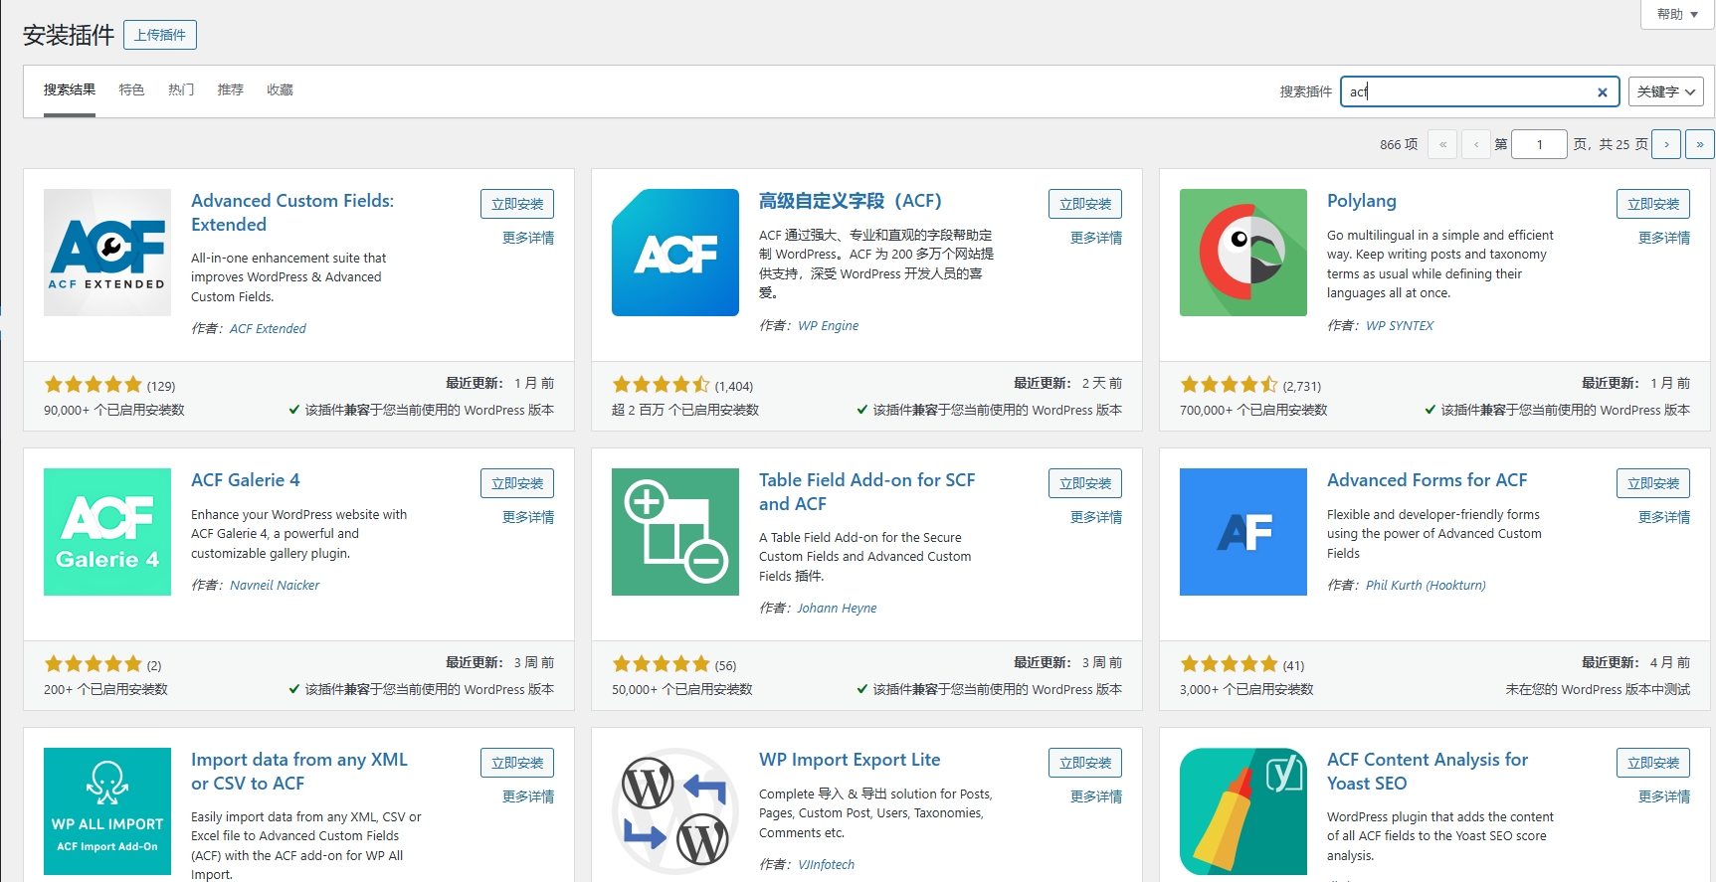
Task: Open 更多详情 for Import data from XML
Action: click(x=528, y=796)
